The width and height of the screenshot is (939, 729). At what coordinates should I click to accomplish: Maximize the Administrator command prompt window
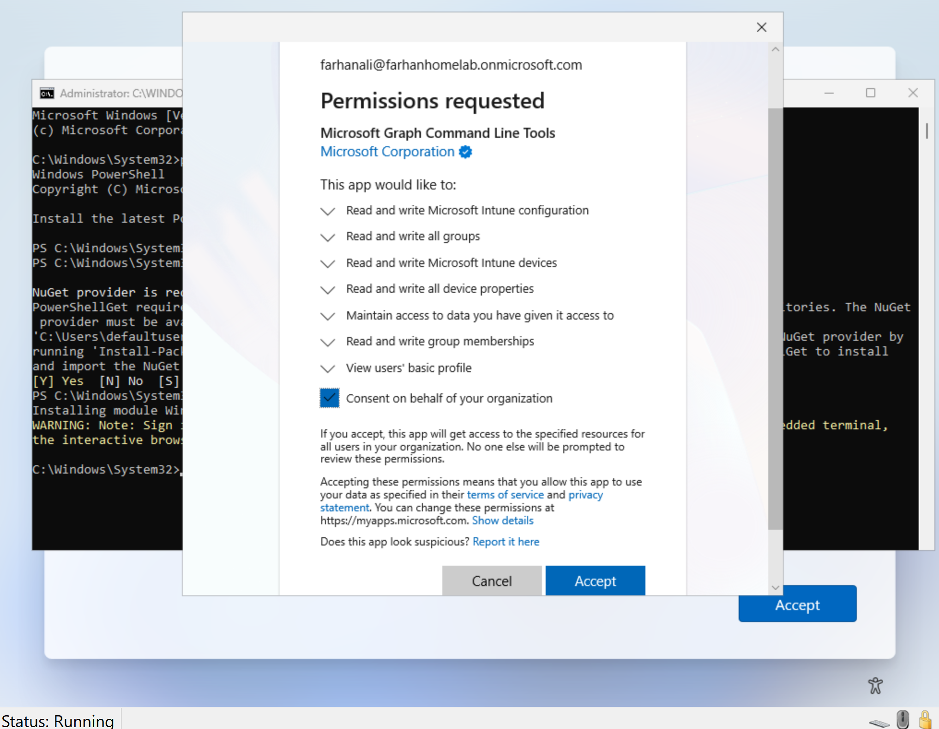pyautogui.click(x=870, y=93)
